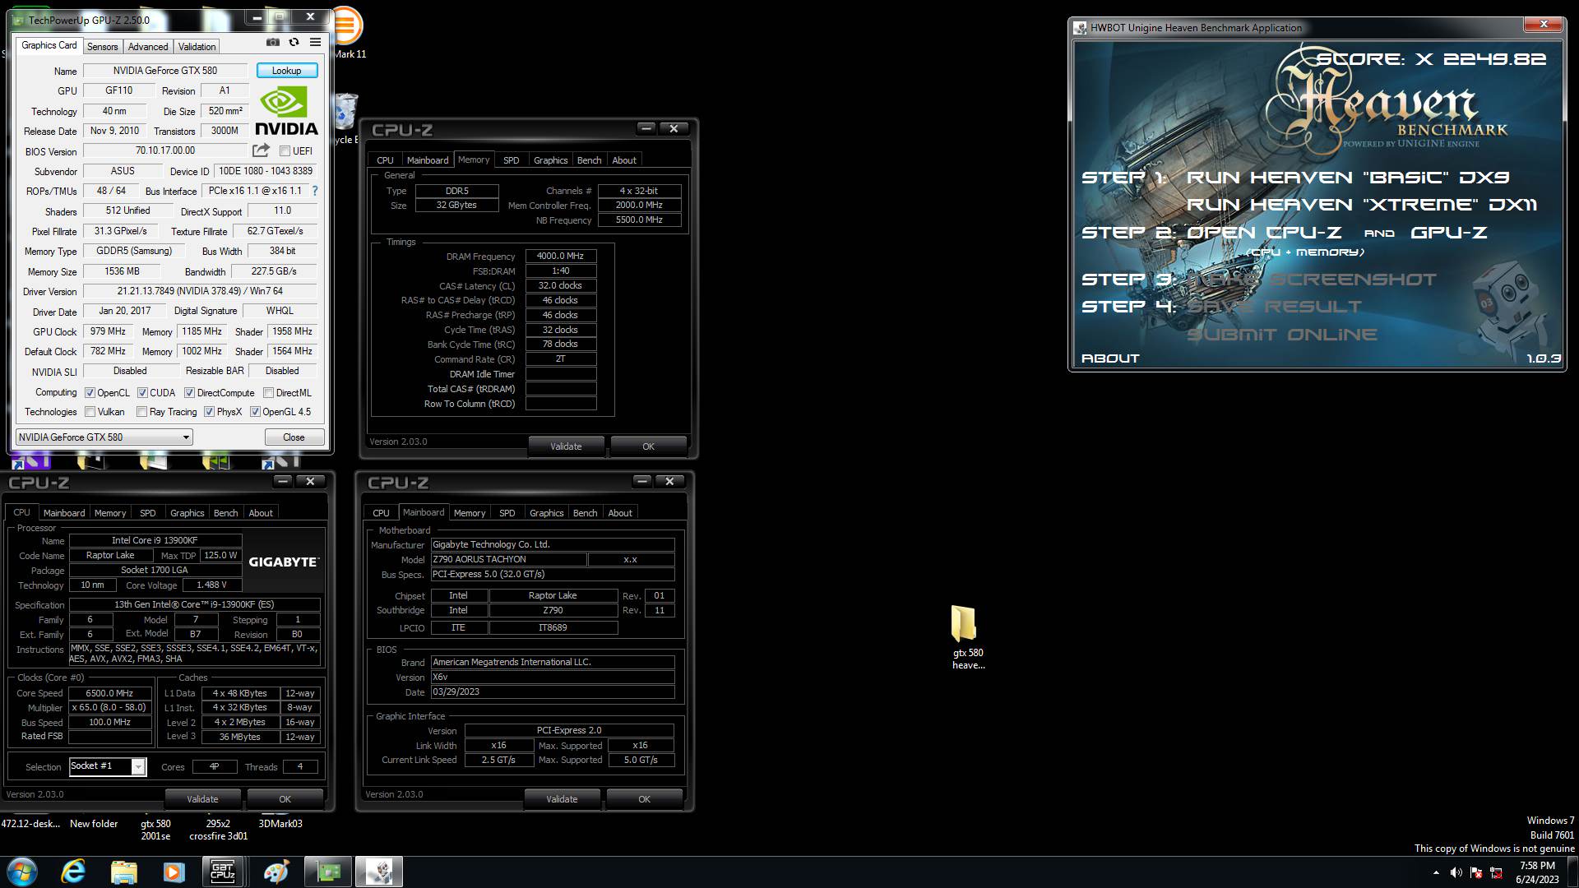Image resolution: width=1579 pixels, height=888 pixels.
Task: Select the 3DMark 11 desktop icon
Action: pos(349,33)
